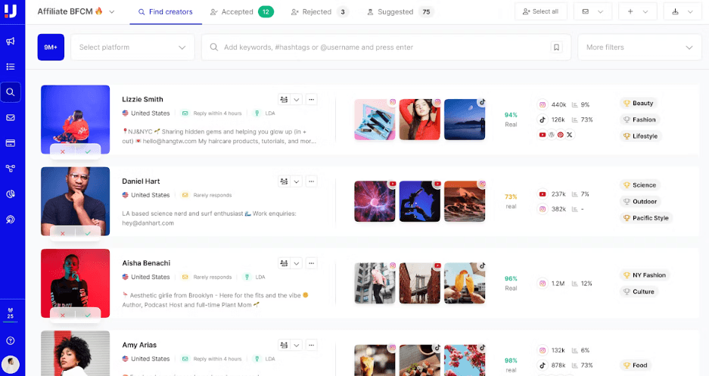
Task: Reject Aisha Benachi with the red X
Action: (x=62, y=315)
